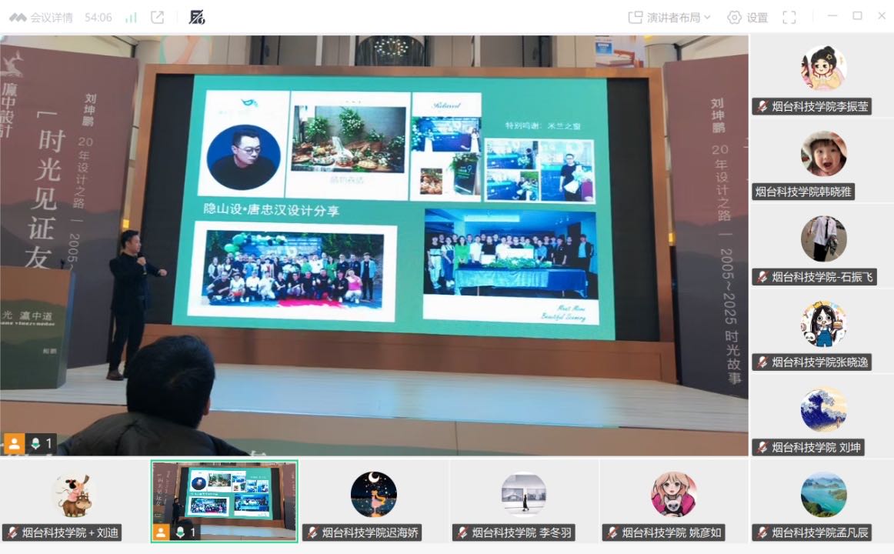Click the cartoon girl avatar of 张晓逸
The image size is (894, 554).
pyautogui.click(x=823, y=324)
